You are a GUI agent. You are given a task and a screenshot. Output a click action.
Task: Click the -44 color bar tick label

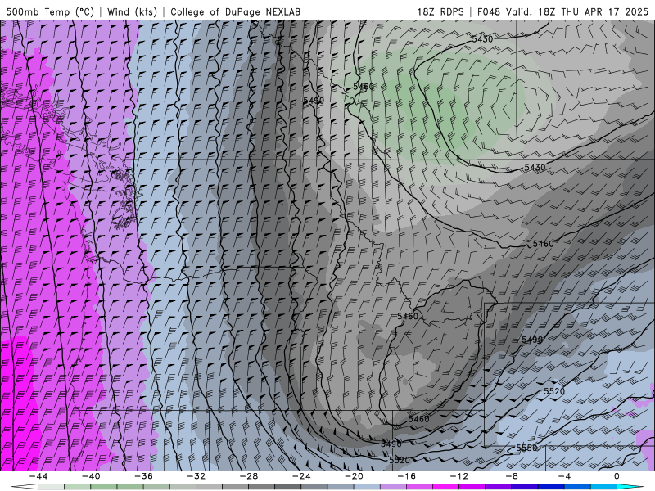38,476
